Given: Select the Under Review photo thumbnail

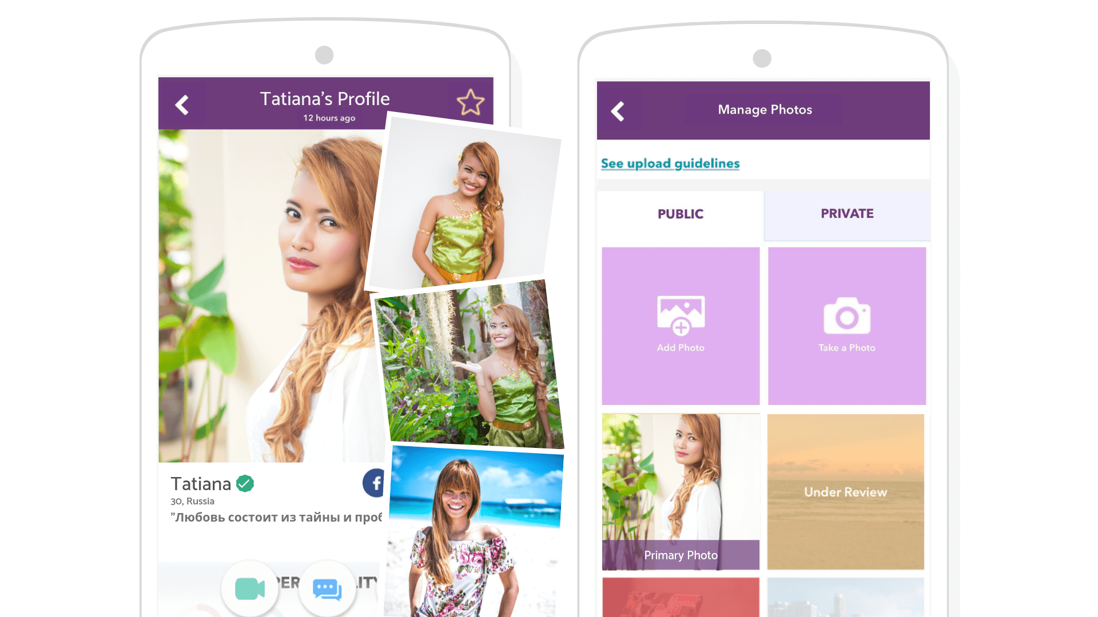Looking at the screenshot, I should [x=846, y=492].
